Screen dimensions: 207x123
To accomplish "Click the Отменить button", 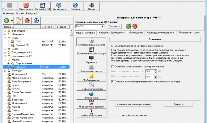I will (178, 104).
